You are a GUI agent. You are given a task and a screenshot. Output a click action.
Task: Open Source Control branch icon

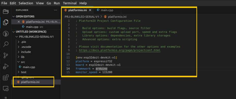(x=6, y=55)
